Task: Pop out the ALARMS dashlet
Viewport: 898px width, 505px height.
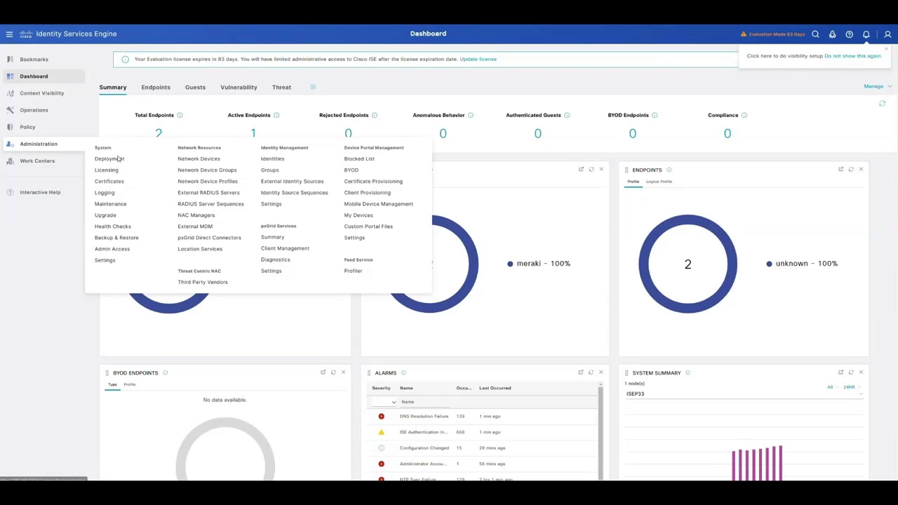Action: pos(581,372)
